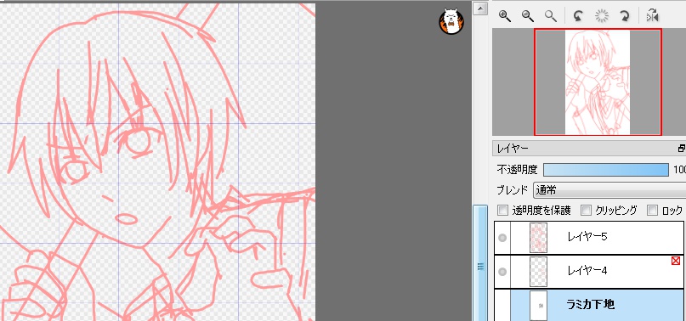Rotate the canvas view clockwise

pos(625,16)
